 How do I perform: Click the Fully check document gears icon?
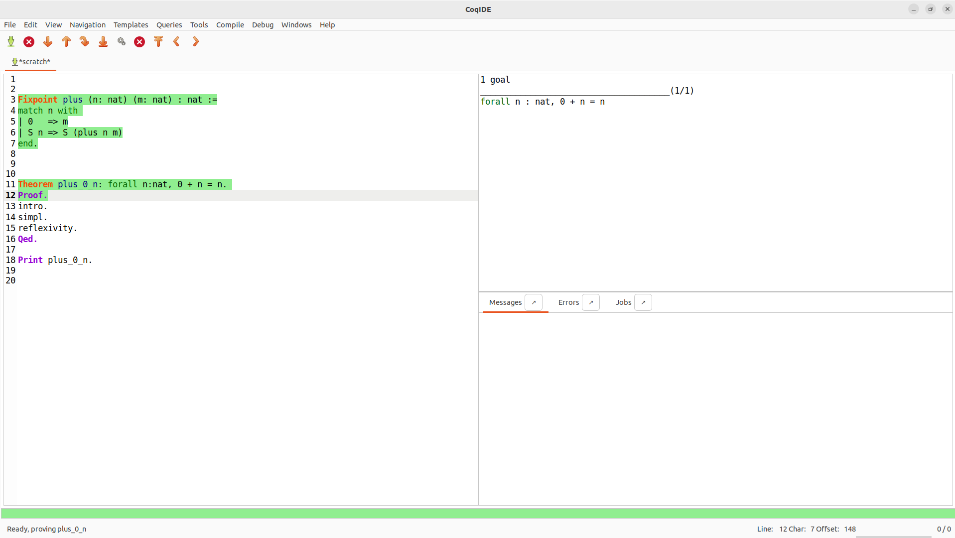(x=122, y=42)
